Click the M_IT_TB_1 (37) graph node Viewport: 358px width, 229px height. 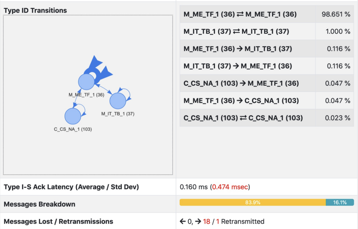118,101
